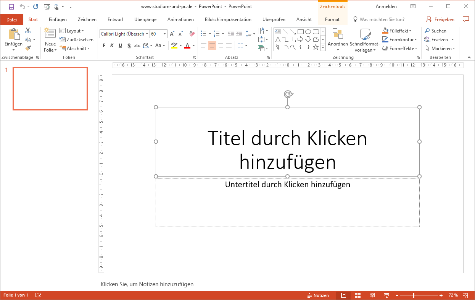Open the Anordnen arrange button
Screen dimensions: 475x300
(x=338, y=40)
